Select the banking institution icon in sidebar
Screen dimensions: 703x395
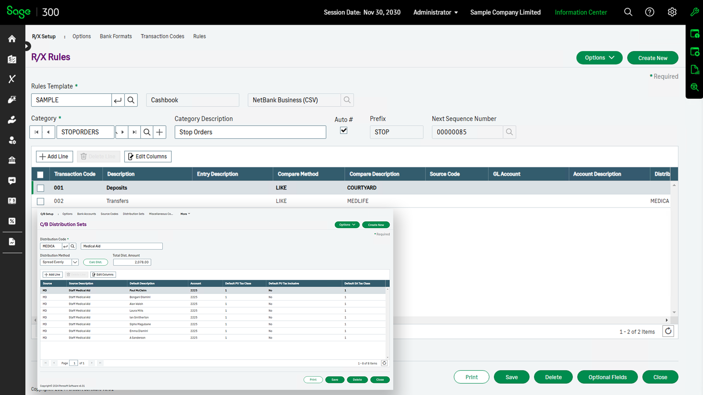[x=12, y=160]
